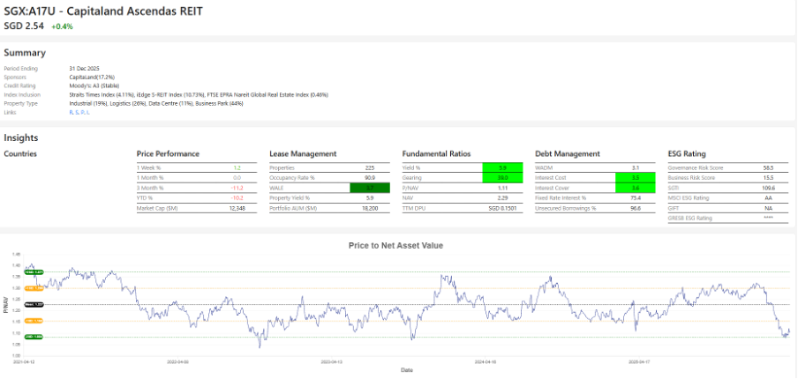Select the "Moody's: A3 (Stable)" credit rating

(94, 85)
